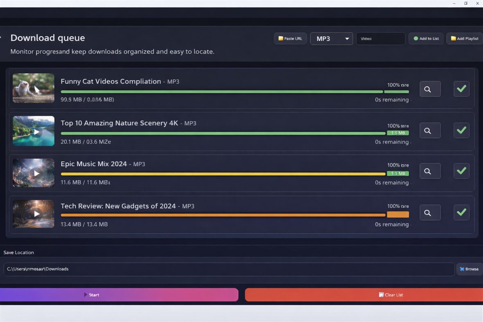The width and height of the screenshot is (483, 322).
Task: Click the green progress bar of Top 10 Nature
Action: point(223,133)
